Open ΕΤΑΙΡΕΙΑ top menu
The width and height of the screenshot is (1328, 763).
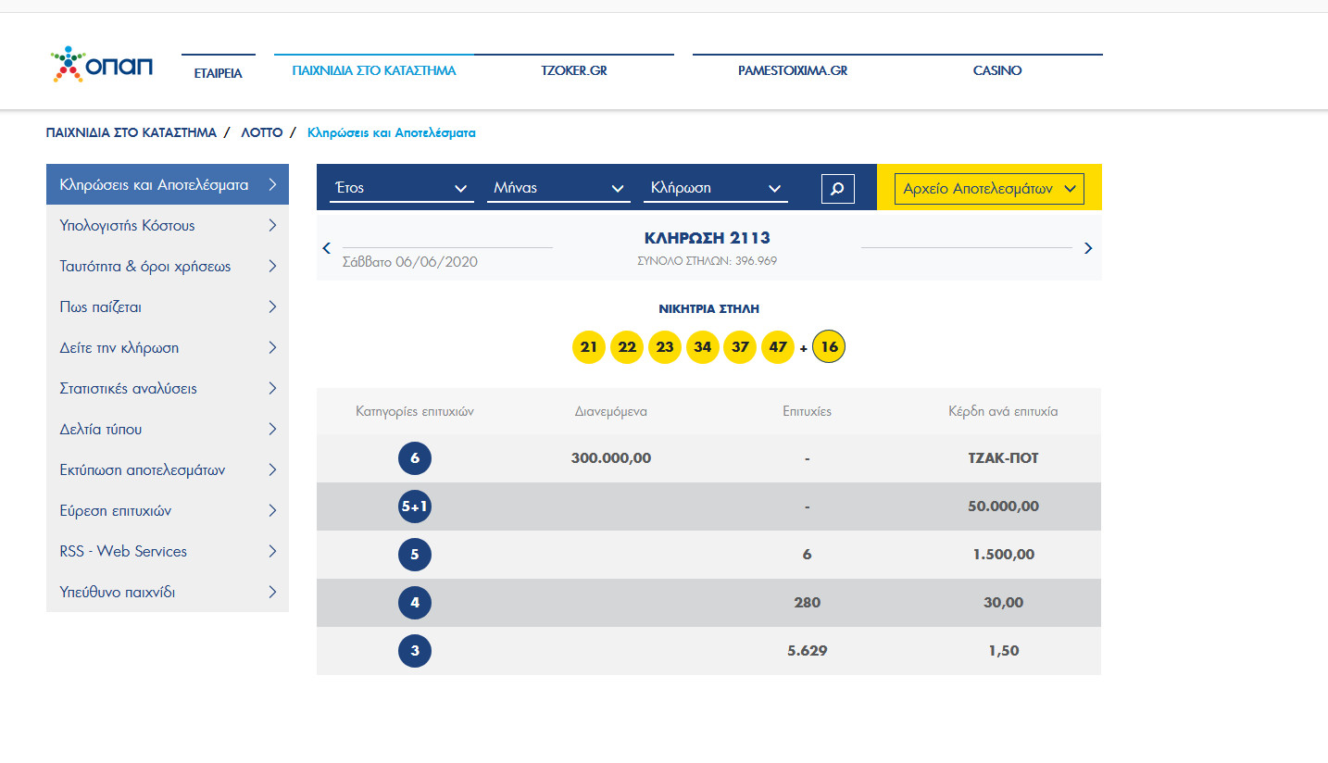[219, 73]
